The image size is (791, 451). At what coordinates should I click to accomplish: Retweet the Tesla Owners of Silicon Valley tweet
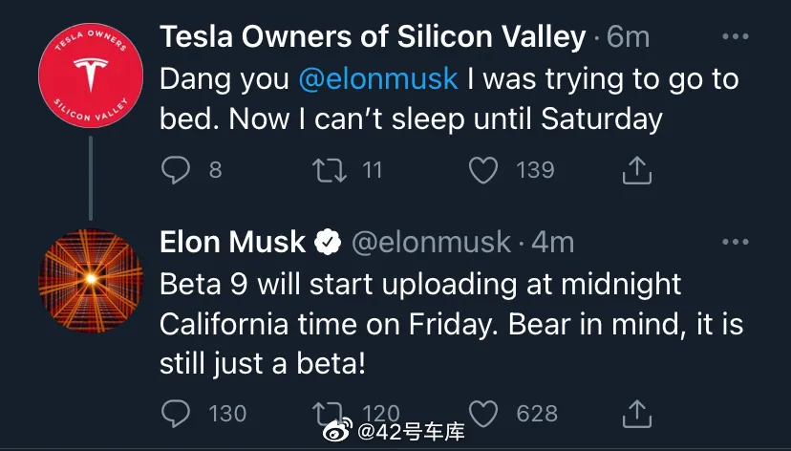(x=330, y=170)
